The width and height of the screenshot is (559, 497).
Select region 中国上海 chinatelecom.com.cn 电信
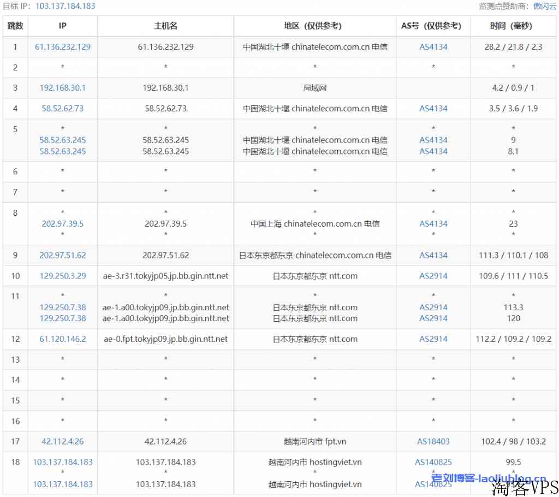(315, 224)
